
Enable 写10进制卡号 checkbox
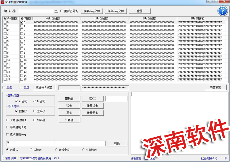coord(7,127)
